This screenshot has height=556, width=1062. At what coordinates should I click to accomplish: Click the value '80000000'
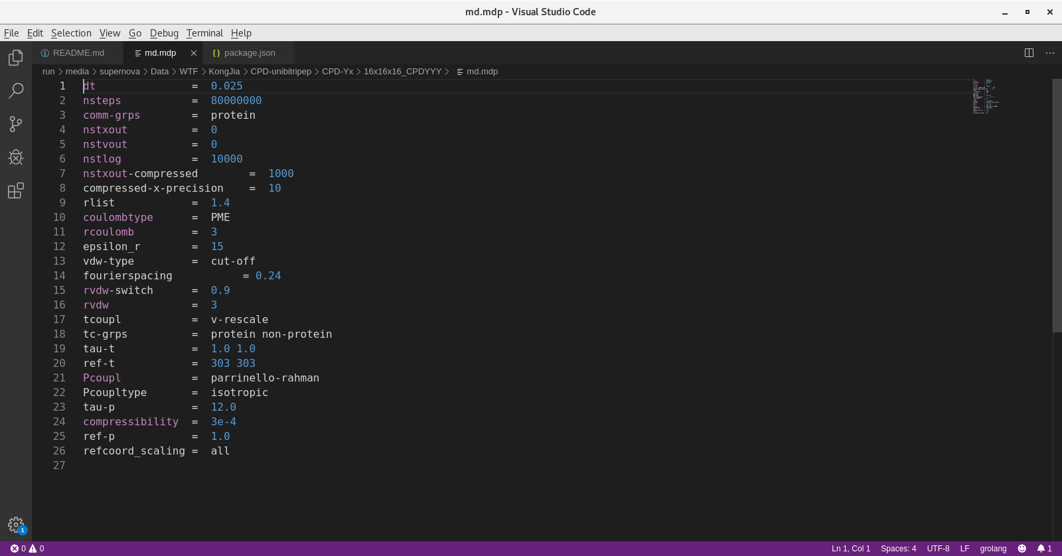pyautogui.click(x=236, y=101)
